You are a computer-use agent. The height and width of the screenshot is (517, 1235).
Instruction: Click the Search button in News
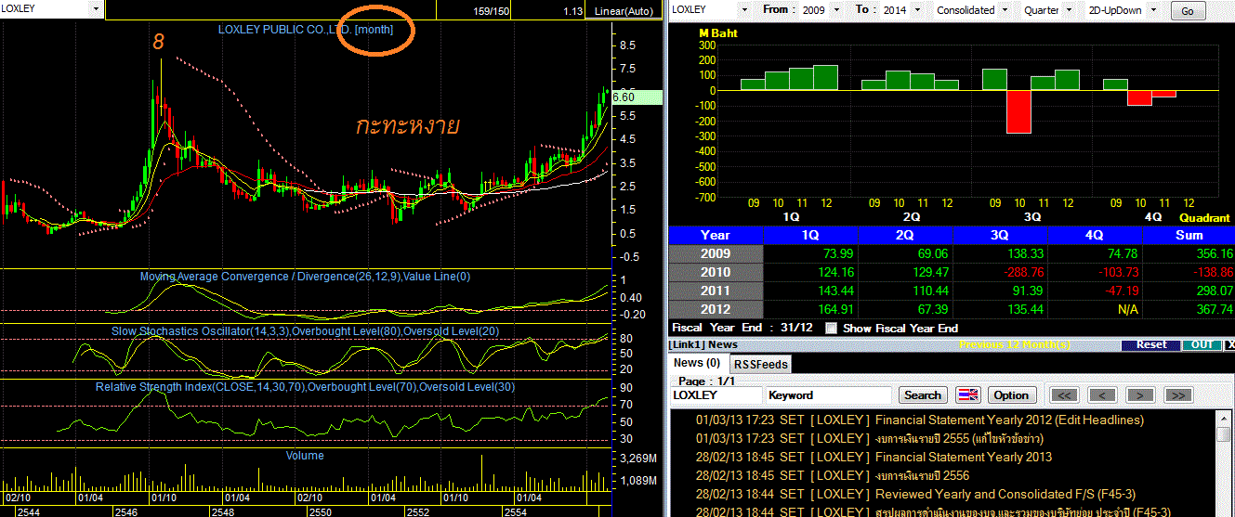pos(923,394)
